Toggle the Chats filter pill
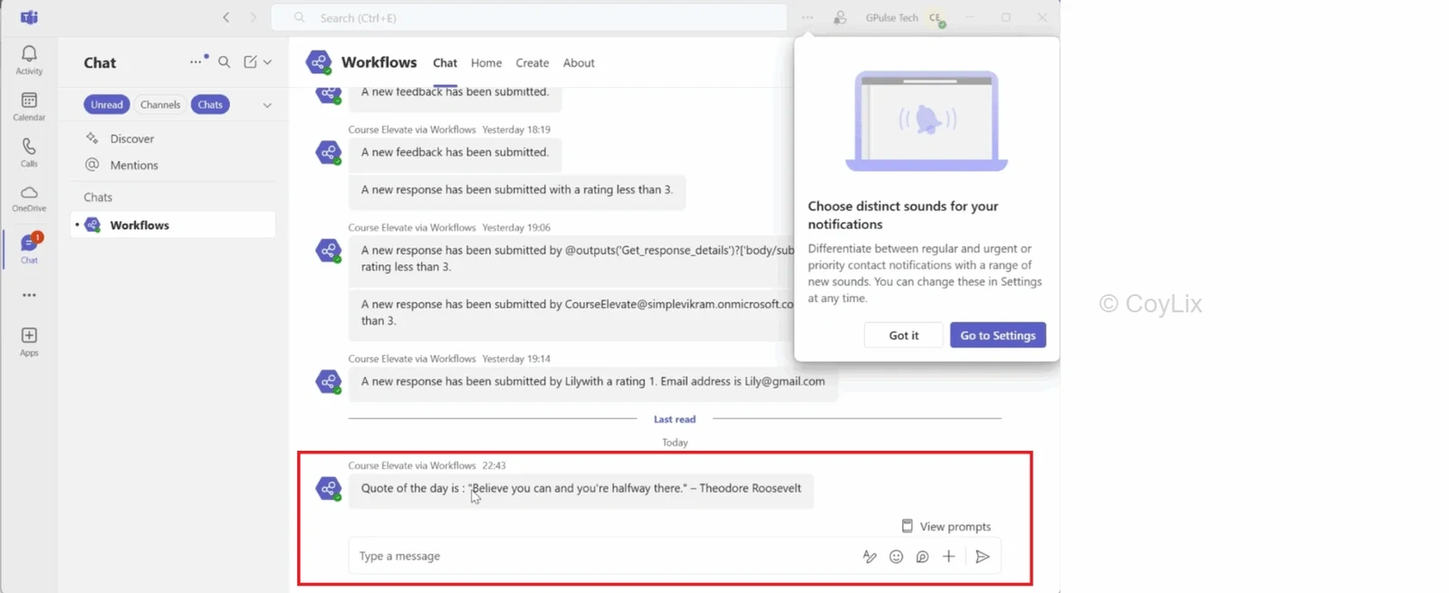 (210, 105)
